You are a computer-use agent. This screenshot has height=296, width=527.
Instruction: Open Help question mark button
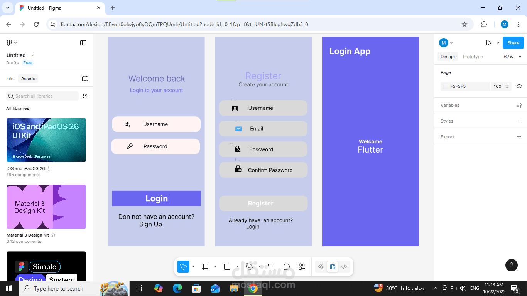[512, 265]
